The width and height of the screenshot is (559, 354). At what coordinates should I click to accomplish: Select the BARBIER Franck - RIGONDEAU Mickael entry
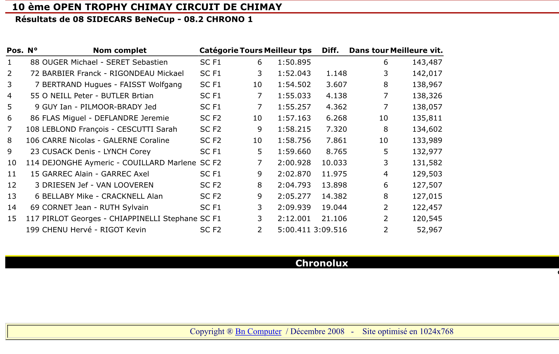[x=113, y=74]
